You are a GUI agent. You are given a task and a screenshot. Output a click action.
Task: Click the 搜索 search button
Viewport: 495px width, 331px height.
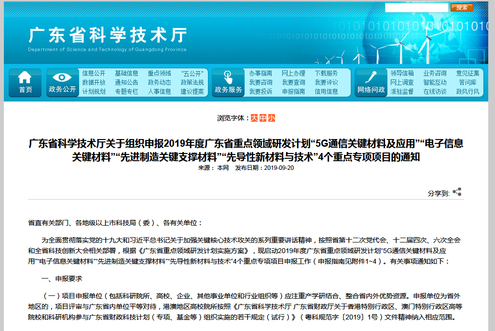click(x=462, y=8)
